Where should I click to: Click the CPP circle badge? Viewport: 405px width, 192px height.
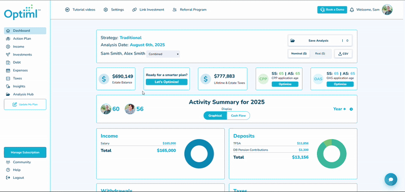(263, 79)
